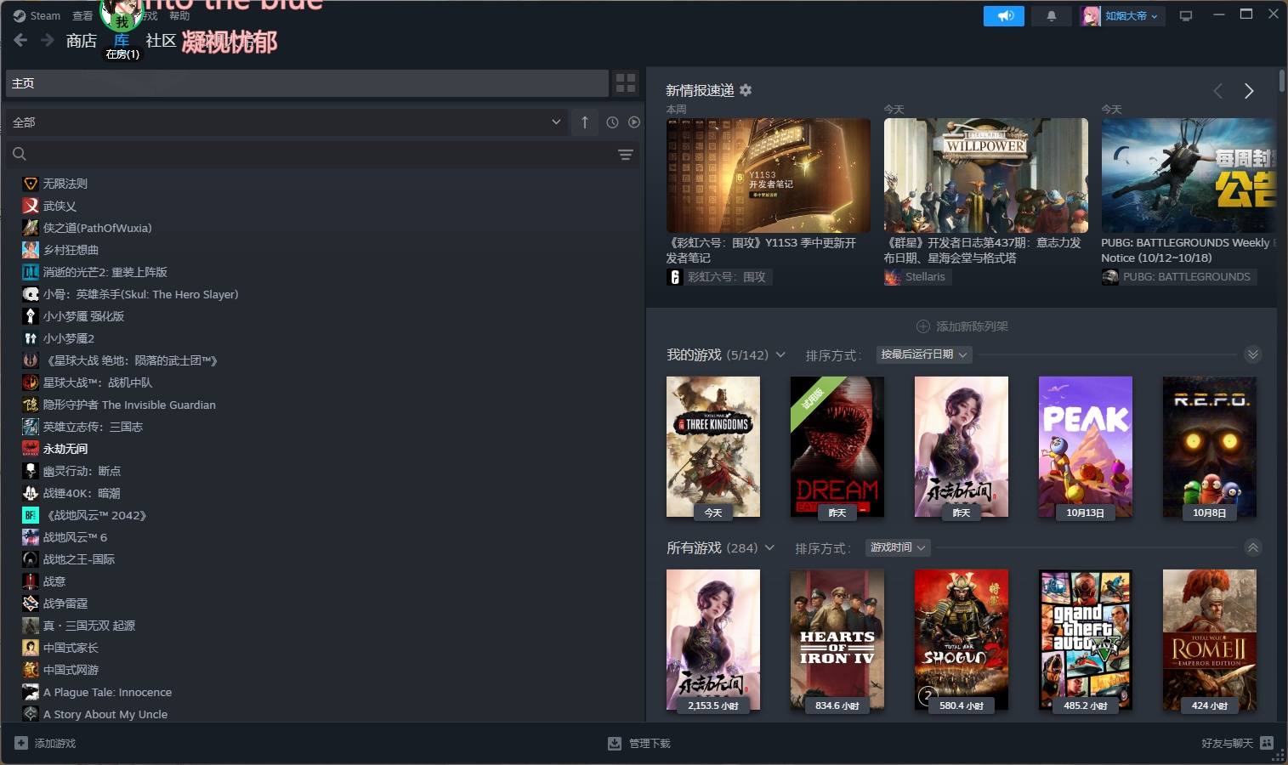Open PEAK game cover thumbnail
The height and width of the screenshot is (765, 1288).
pyautogui.click(x=1086, y=447)
